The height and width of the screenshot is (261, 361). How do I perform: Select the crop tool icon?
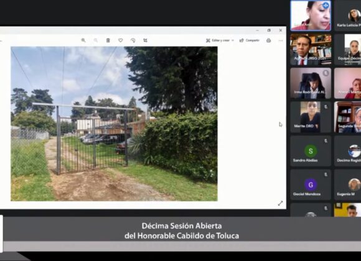pos(145,40)
